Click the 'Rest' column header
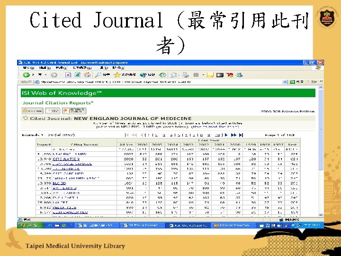This screenshot has height=256, width=341. tap(292, 145)
